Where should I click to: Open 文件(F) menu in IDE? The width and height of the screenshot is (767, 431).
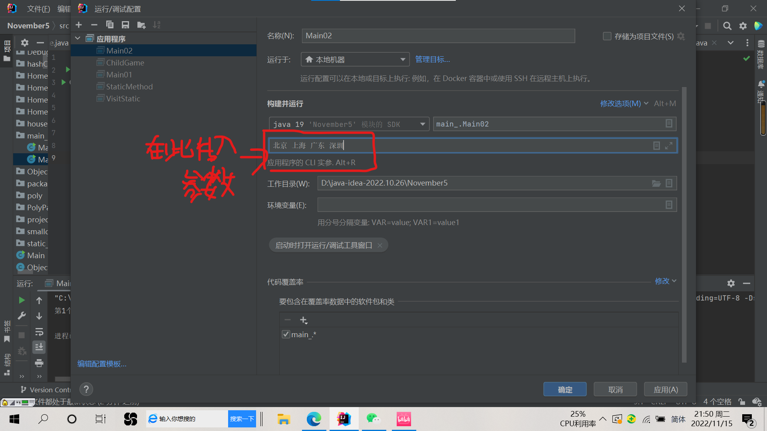[38, 9]
